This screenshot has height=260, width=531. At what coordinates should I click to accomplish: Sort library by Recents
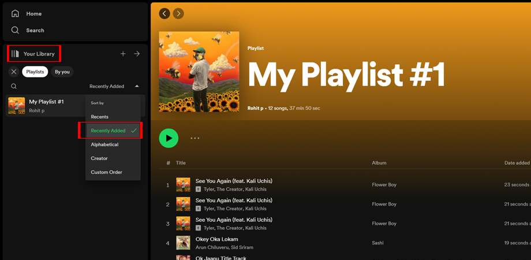click(x=113, y=117)
